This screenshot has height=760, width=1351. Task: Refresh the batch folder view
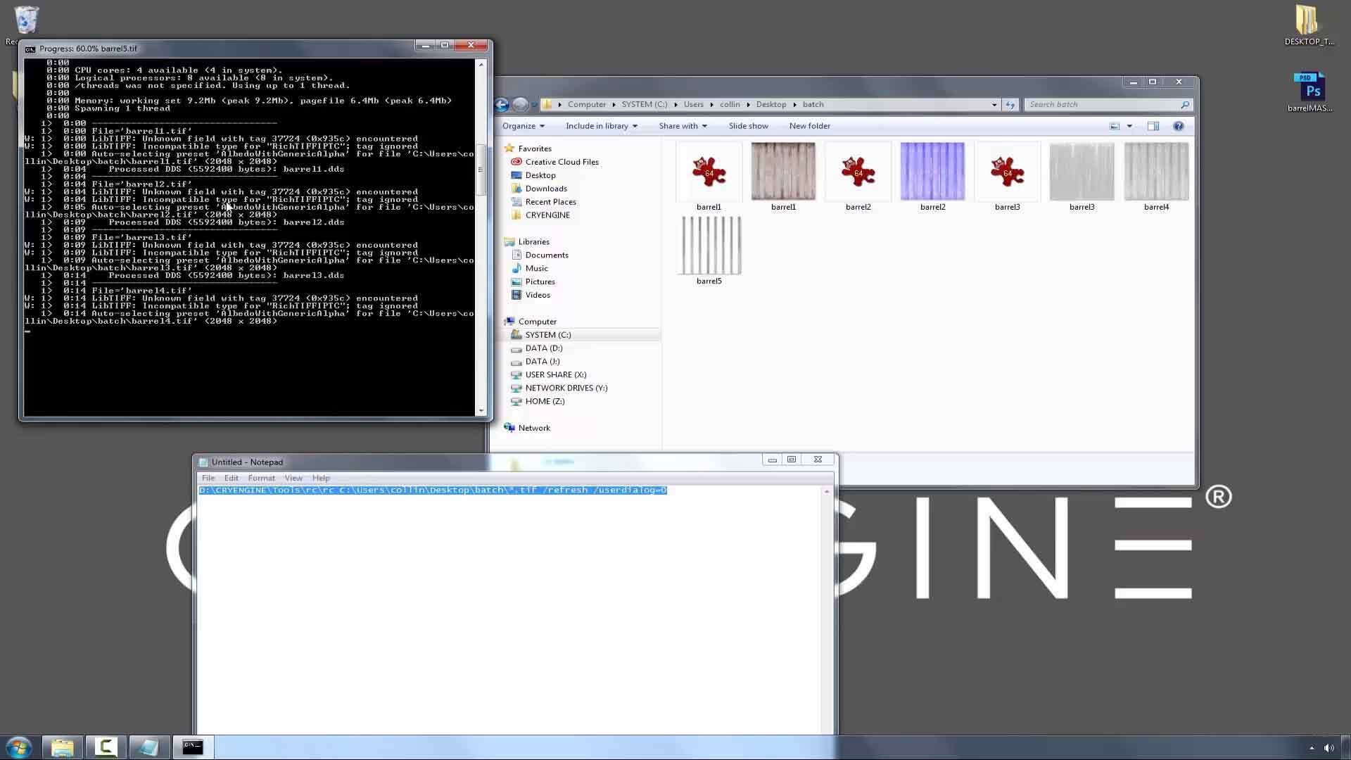coord(1010,104)
